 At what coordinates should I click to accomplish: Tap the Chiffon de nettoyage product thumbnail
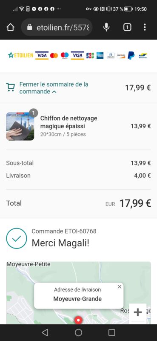[x=20, y=126]
